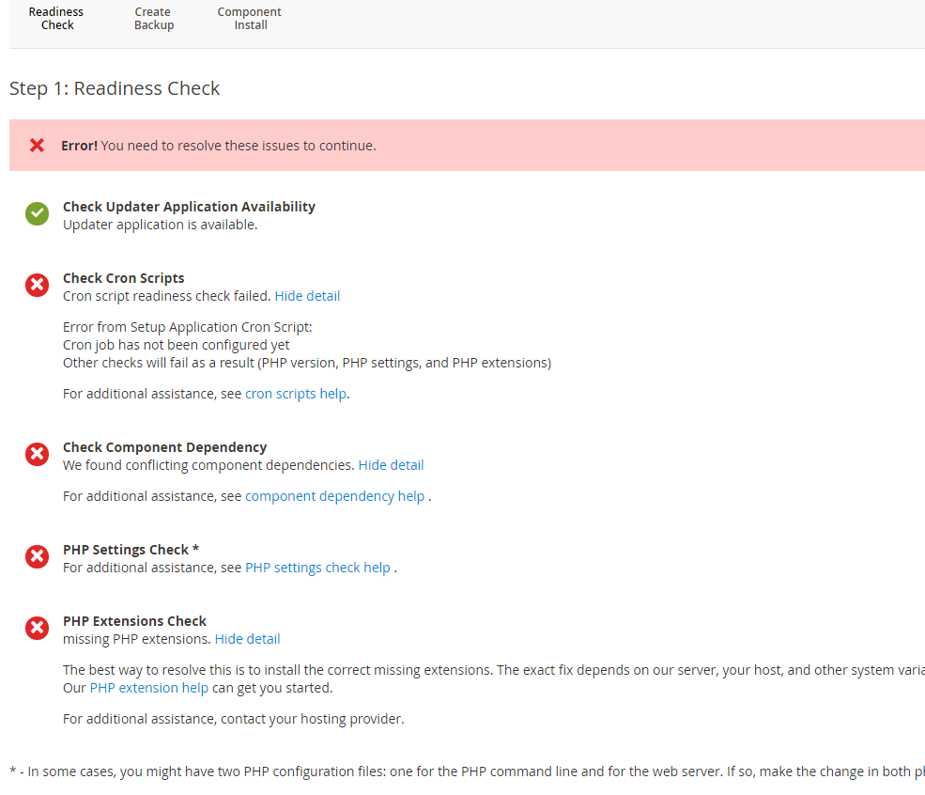Click the PHP Extensions Check title
This screenshot has width=925, height=795.
pos(134,621)
